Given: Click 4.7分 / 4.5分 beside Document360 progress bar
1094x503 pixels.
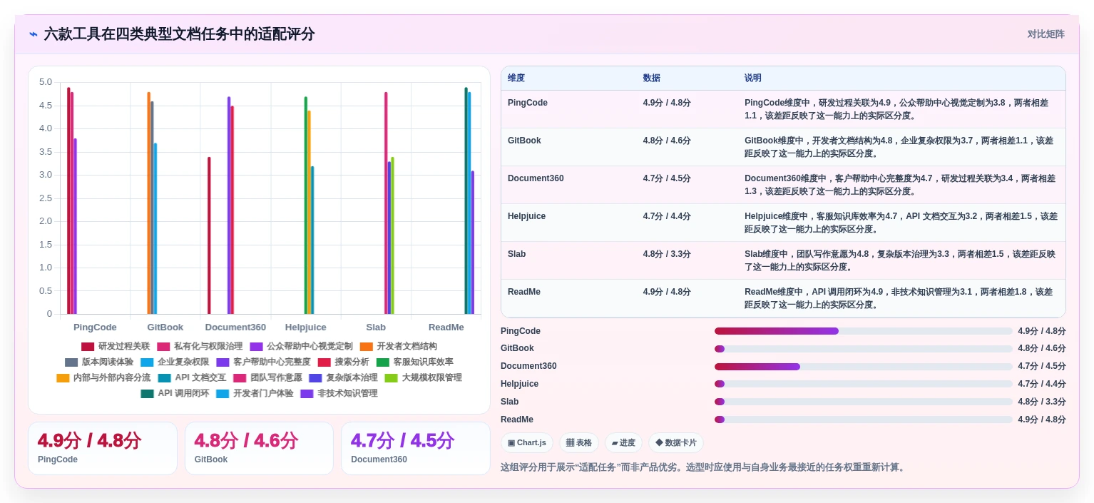Looking at the screenshot, I should click(x=1042, y=366).
